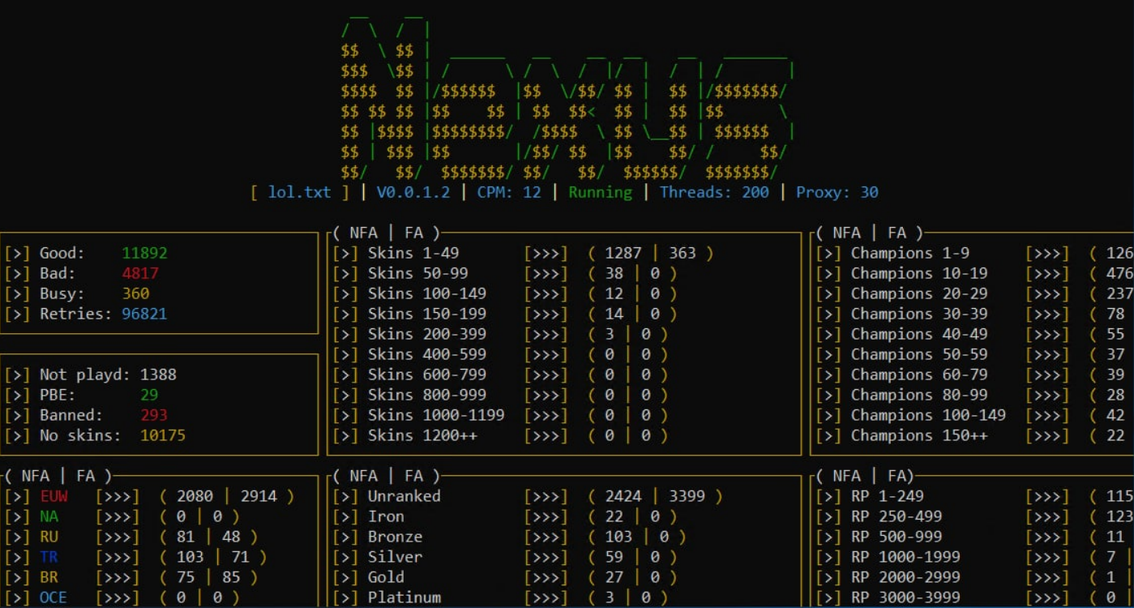Select the Skins 600-799 label

point(427,375)
